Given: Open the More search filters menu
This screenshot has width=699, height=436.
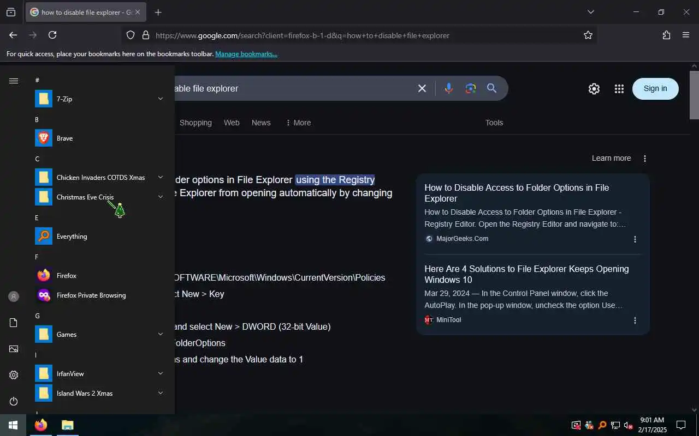Looking at the screenshot, I should click(x=298, y=123).
